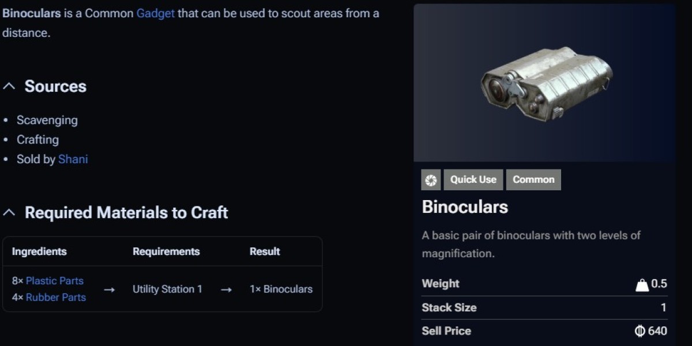The image size is (692, 346).
Task: Click the Scavenging list entry
Action: pos(47,120)
